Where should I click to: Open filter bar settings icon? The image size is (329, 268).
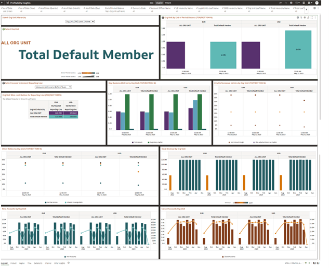[x=314, y=8]
